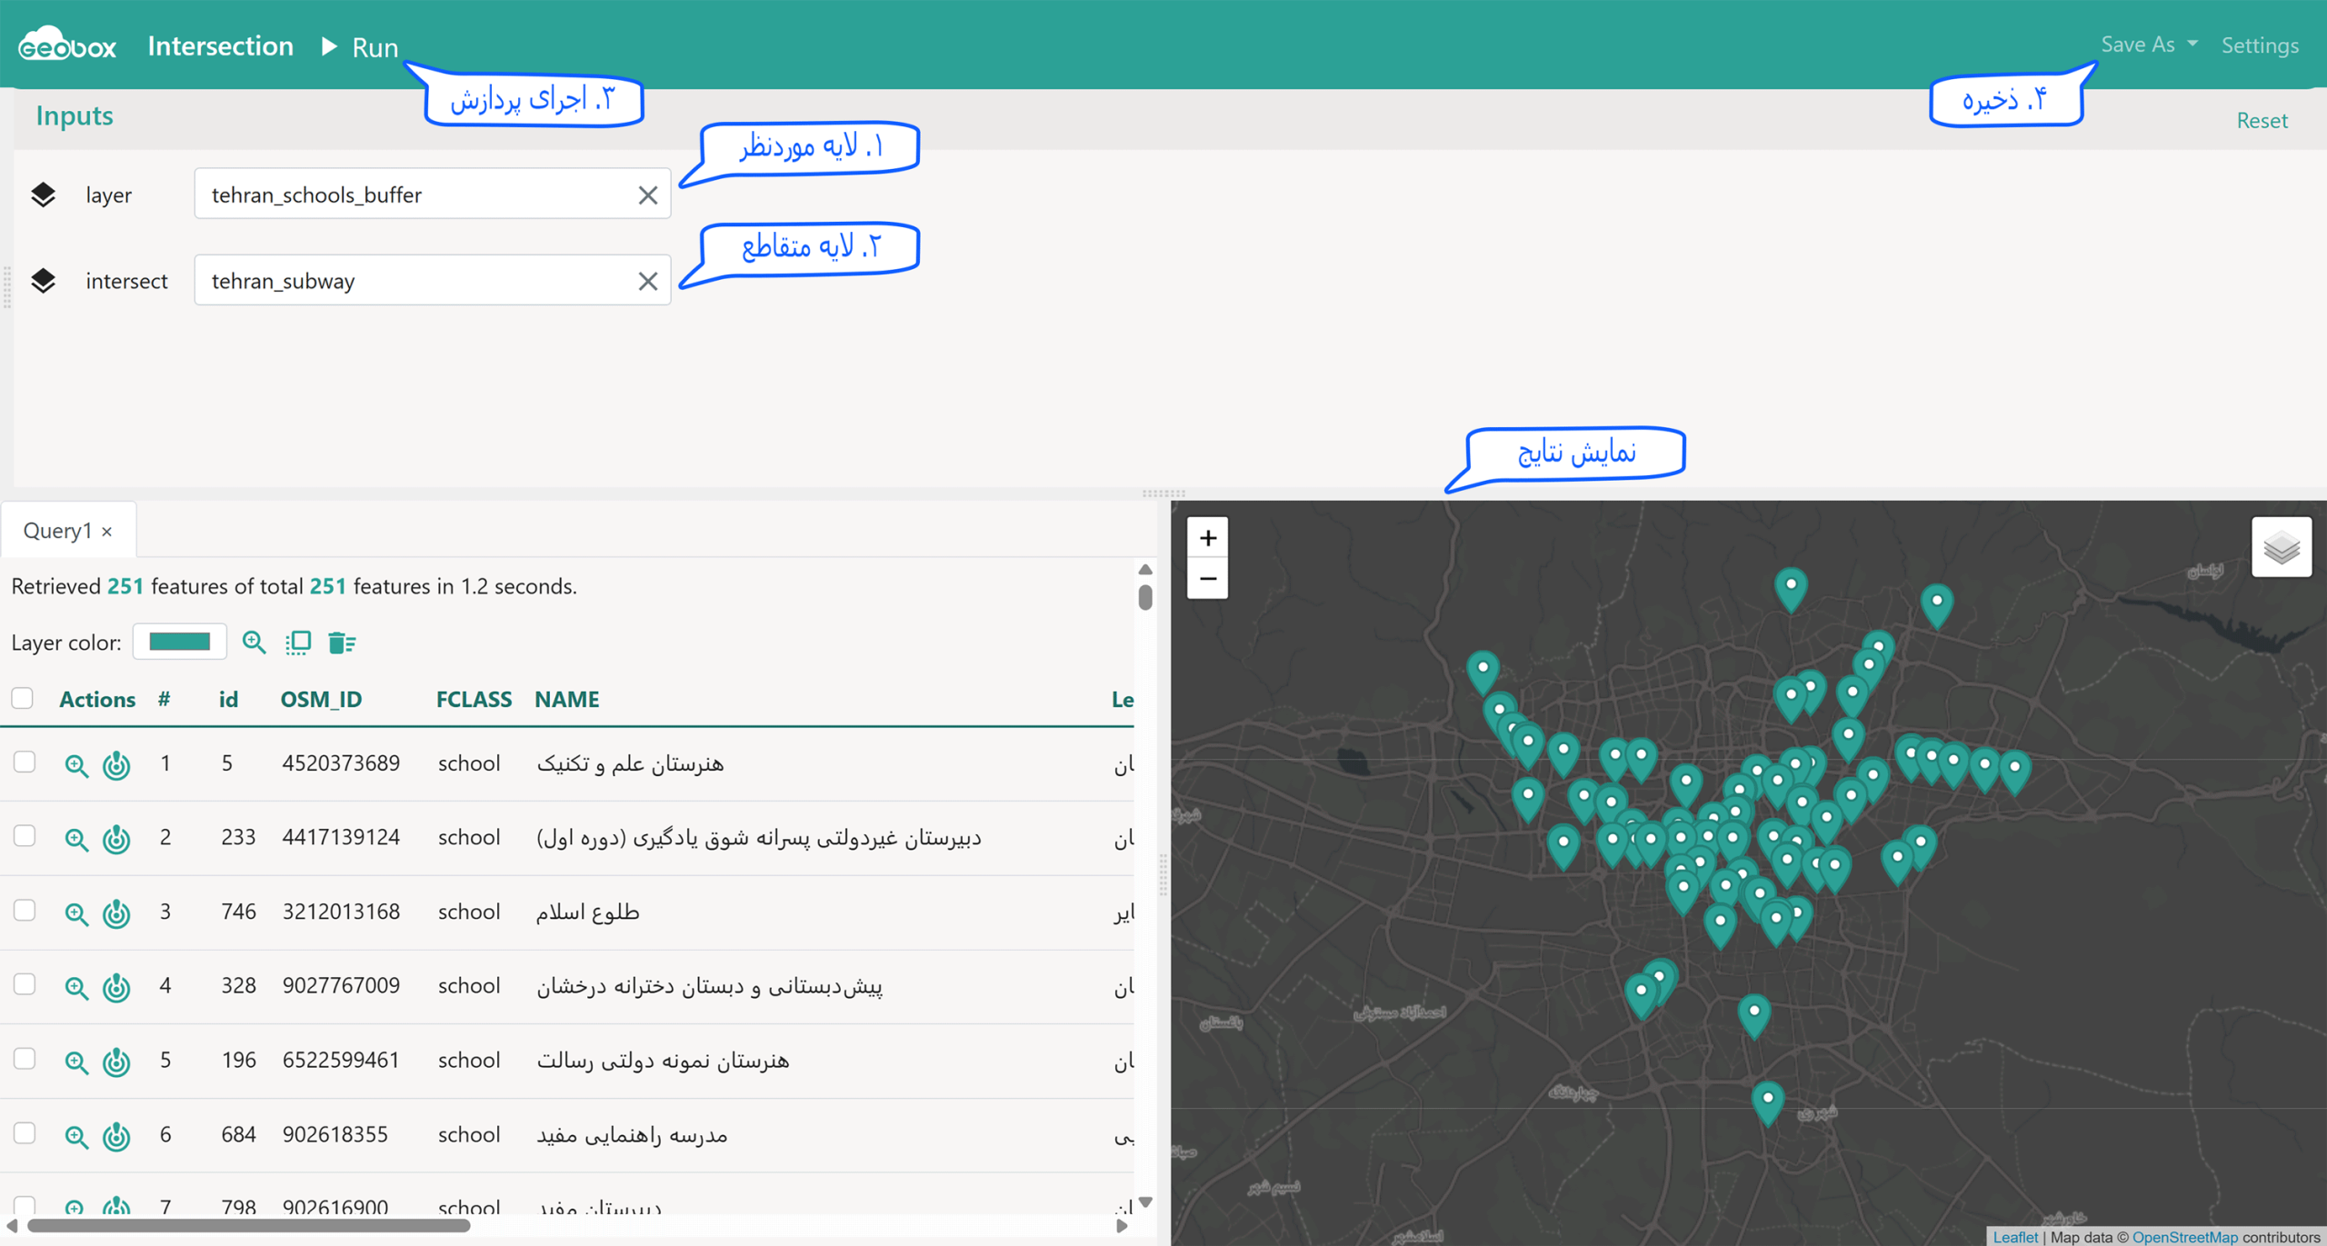The width and height of the screenshot is (2327, 1246).
Task: Open the Layer color swatch
Action: (x=180, y=642)
